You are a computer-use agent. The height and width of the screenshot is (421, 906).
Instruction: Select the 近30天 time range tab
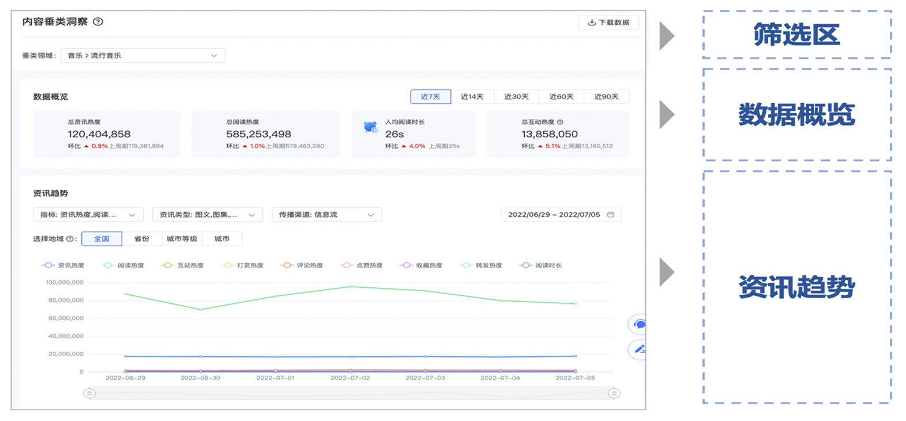point(516,96)
